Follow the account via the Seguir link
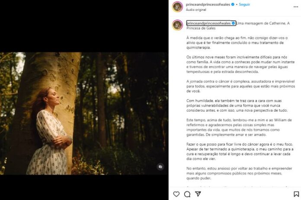The image size is (301, 200). click(244, 5)
